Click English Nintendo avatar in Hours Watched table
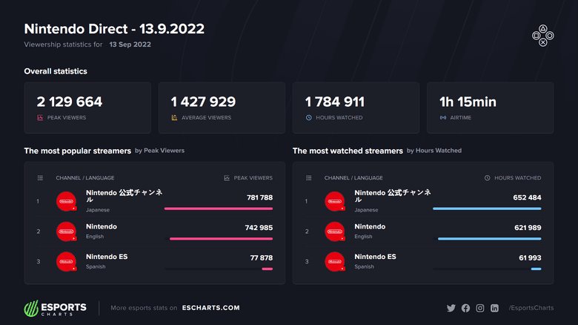The image size is (578, 325). 335,232
